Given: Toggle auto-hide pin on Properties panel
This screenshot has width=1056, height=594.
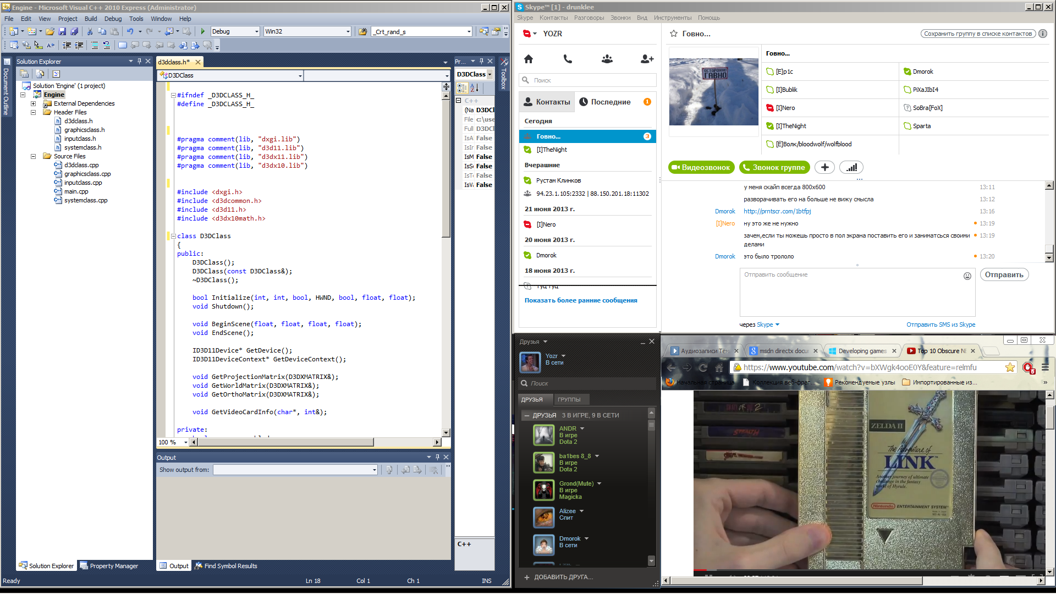Looking at the screenshot, I should coord(481,61).
